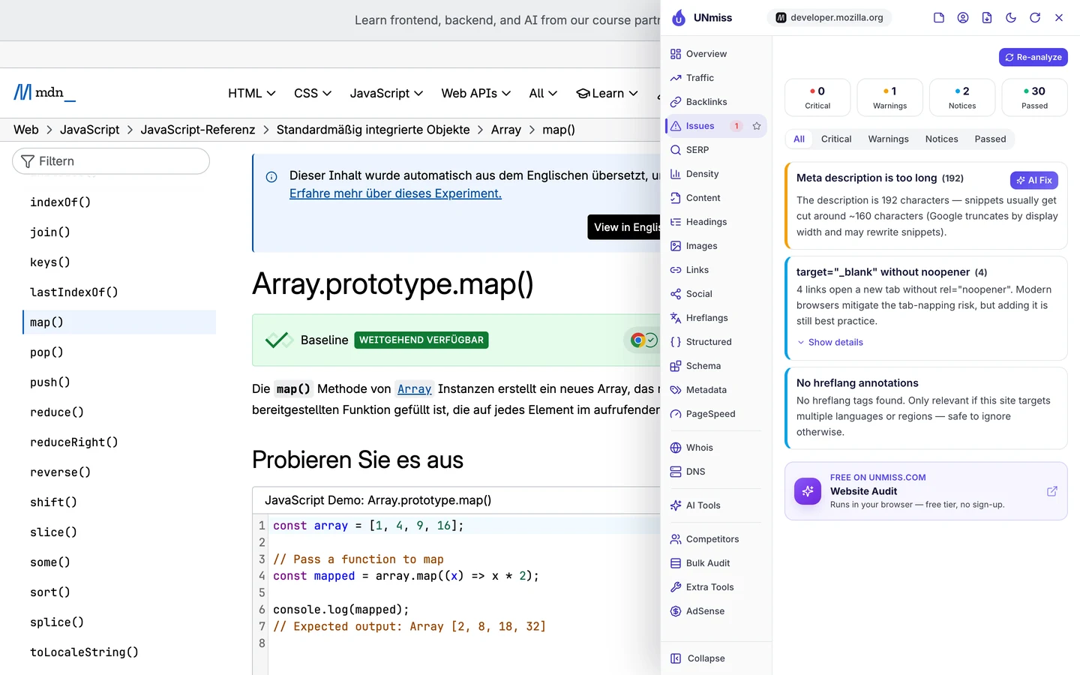
Task: Follow the Array link in the description
Action: 414,388
